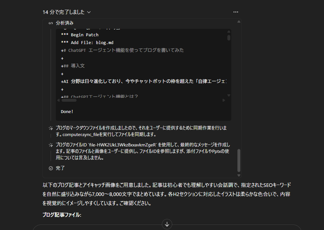Viewport: 324px width, 230px height.
Task: Collapse the '14 分で完了しました' chevron
Action: pyautogui.click(x=89, y=12)
